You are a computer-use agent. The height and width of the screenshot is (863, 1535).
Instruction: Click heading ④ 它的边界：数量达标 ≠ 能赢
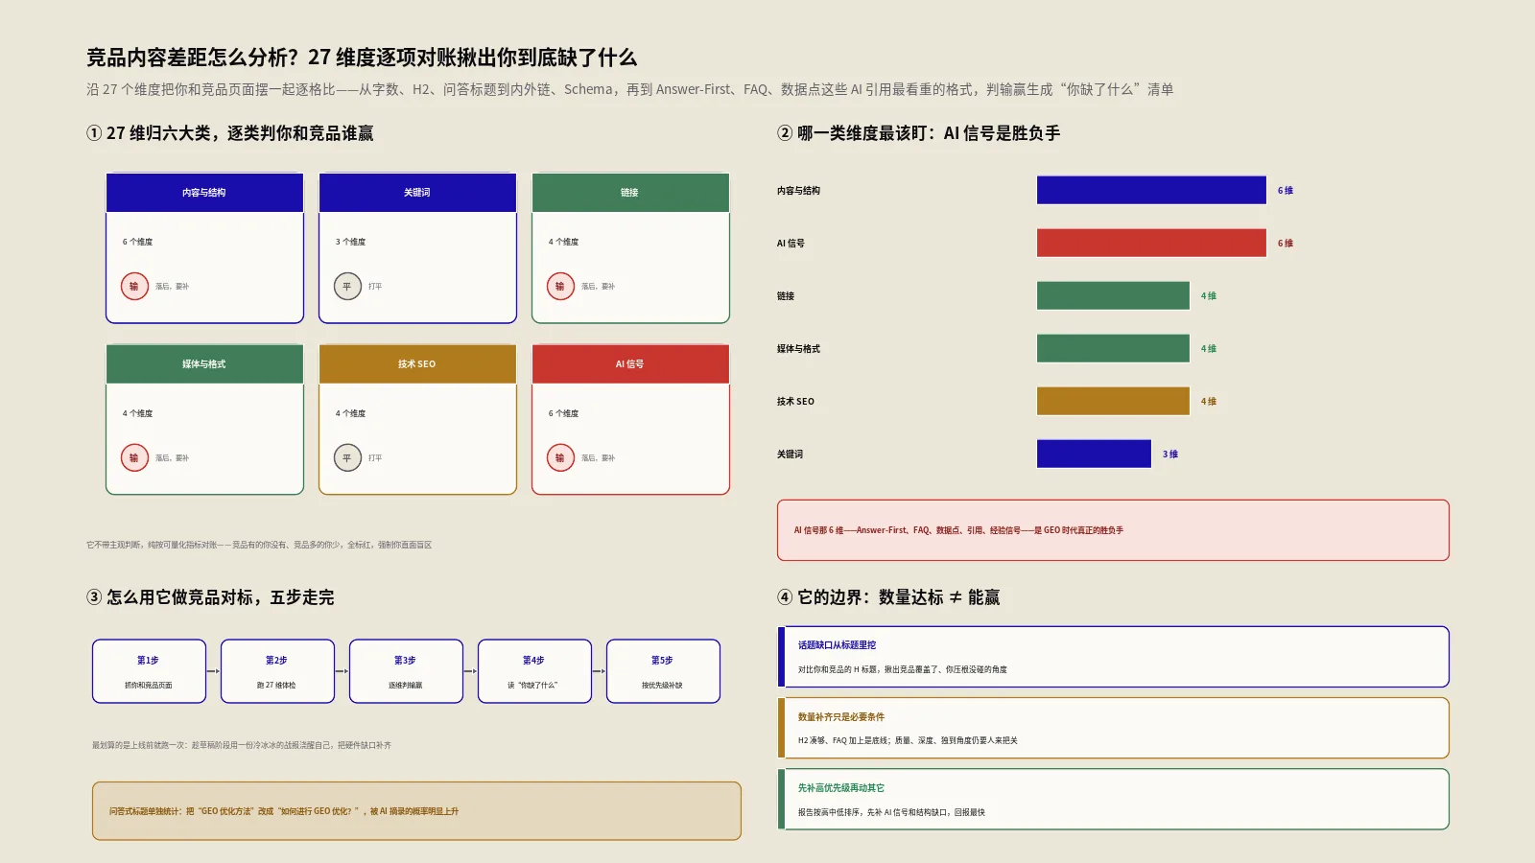[888, 597]
